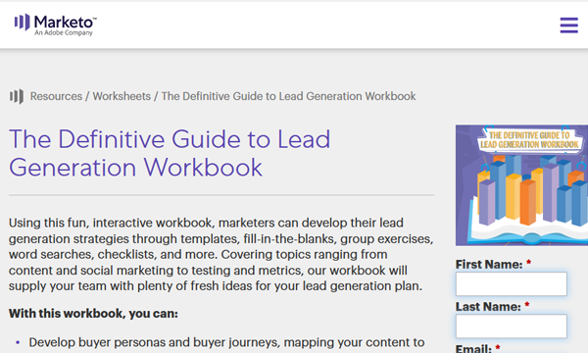Click the 'With this workbook, you can:' text

coord(93,313)
